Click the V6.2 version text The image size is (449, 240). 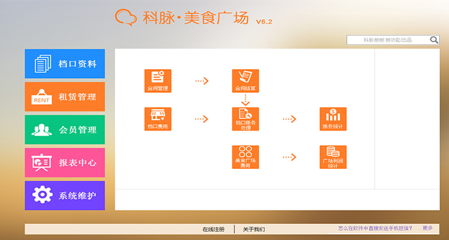[x=264, y=21]
